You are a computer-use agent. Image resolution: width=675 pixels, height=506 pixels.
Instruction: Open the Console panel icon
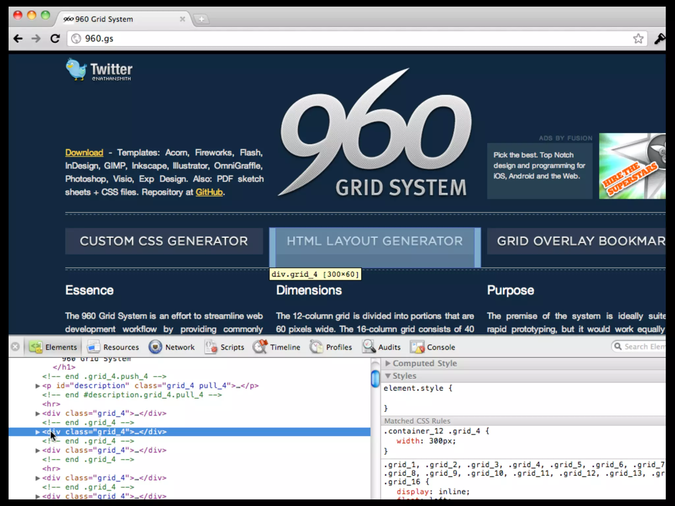point(417,347)
